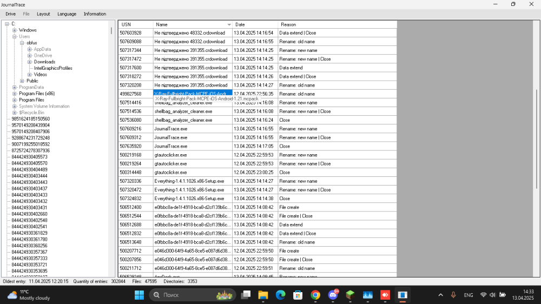Expand the Program Files (x86) node
Screen dimensions: 541x304
pos(15,94)
